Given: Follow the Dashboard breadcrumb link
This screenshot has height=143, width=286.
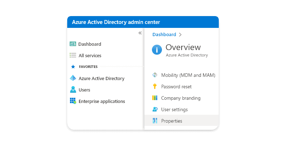Looking at the screenshot, I should click(164, 34).
